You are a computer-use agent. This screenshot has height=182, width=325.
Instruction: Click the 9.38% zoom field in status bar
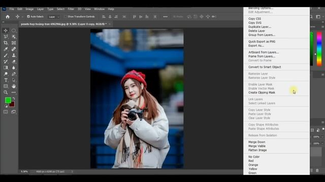click(24, 171)
